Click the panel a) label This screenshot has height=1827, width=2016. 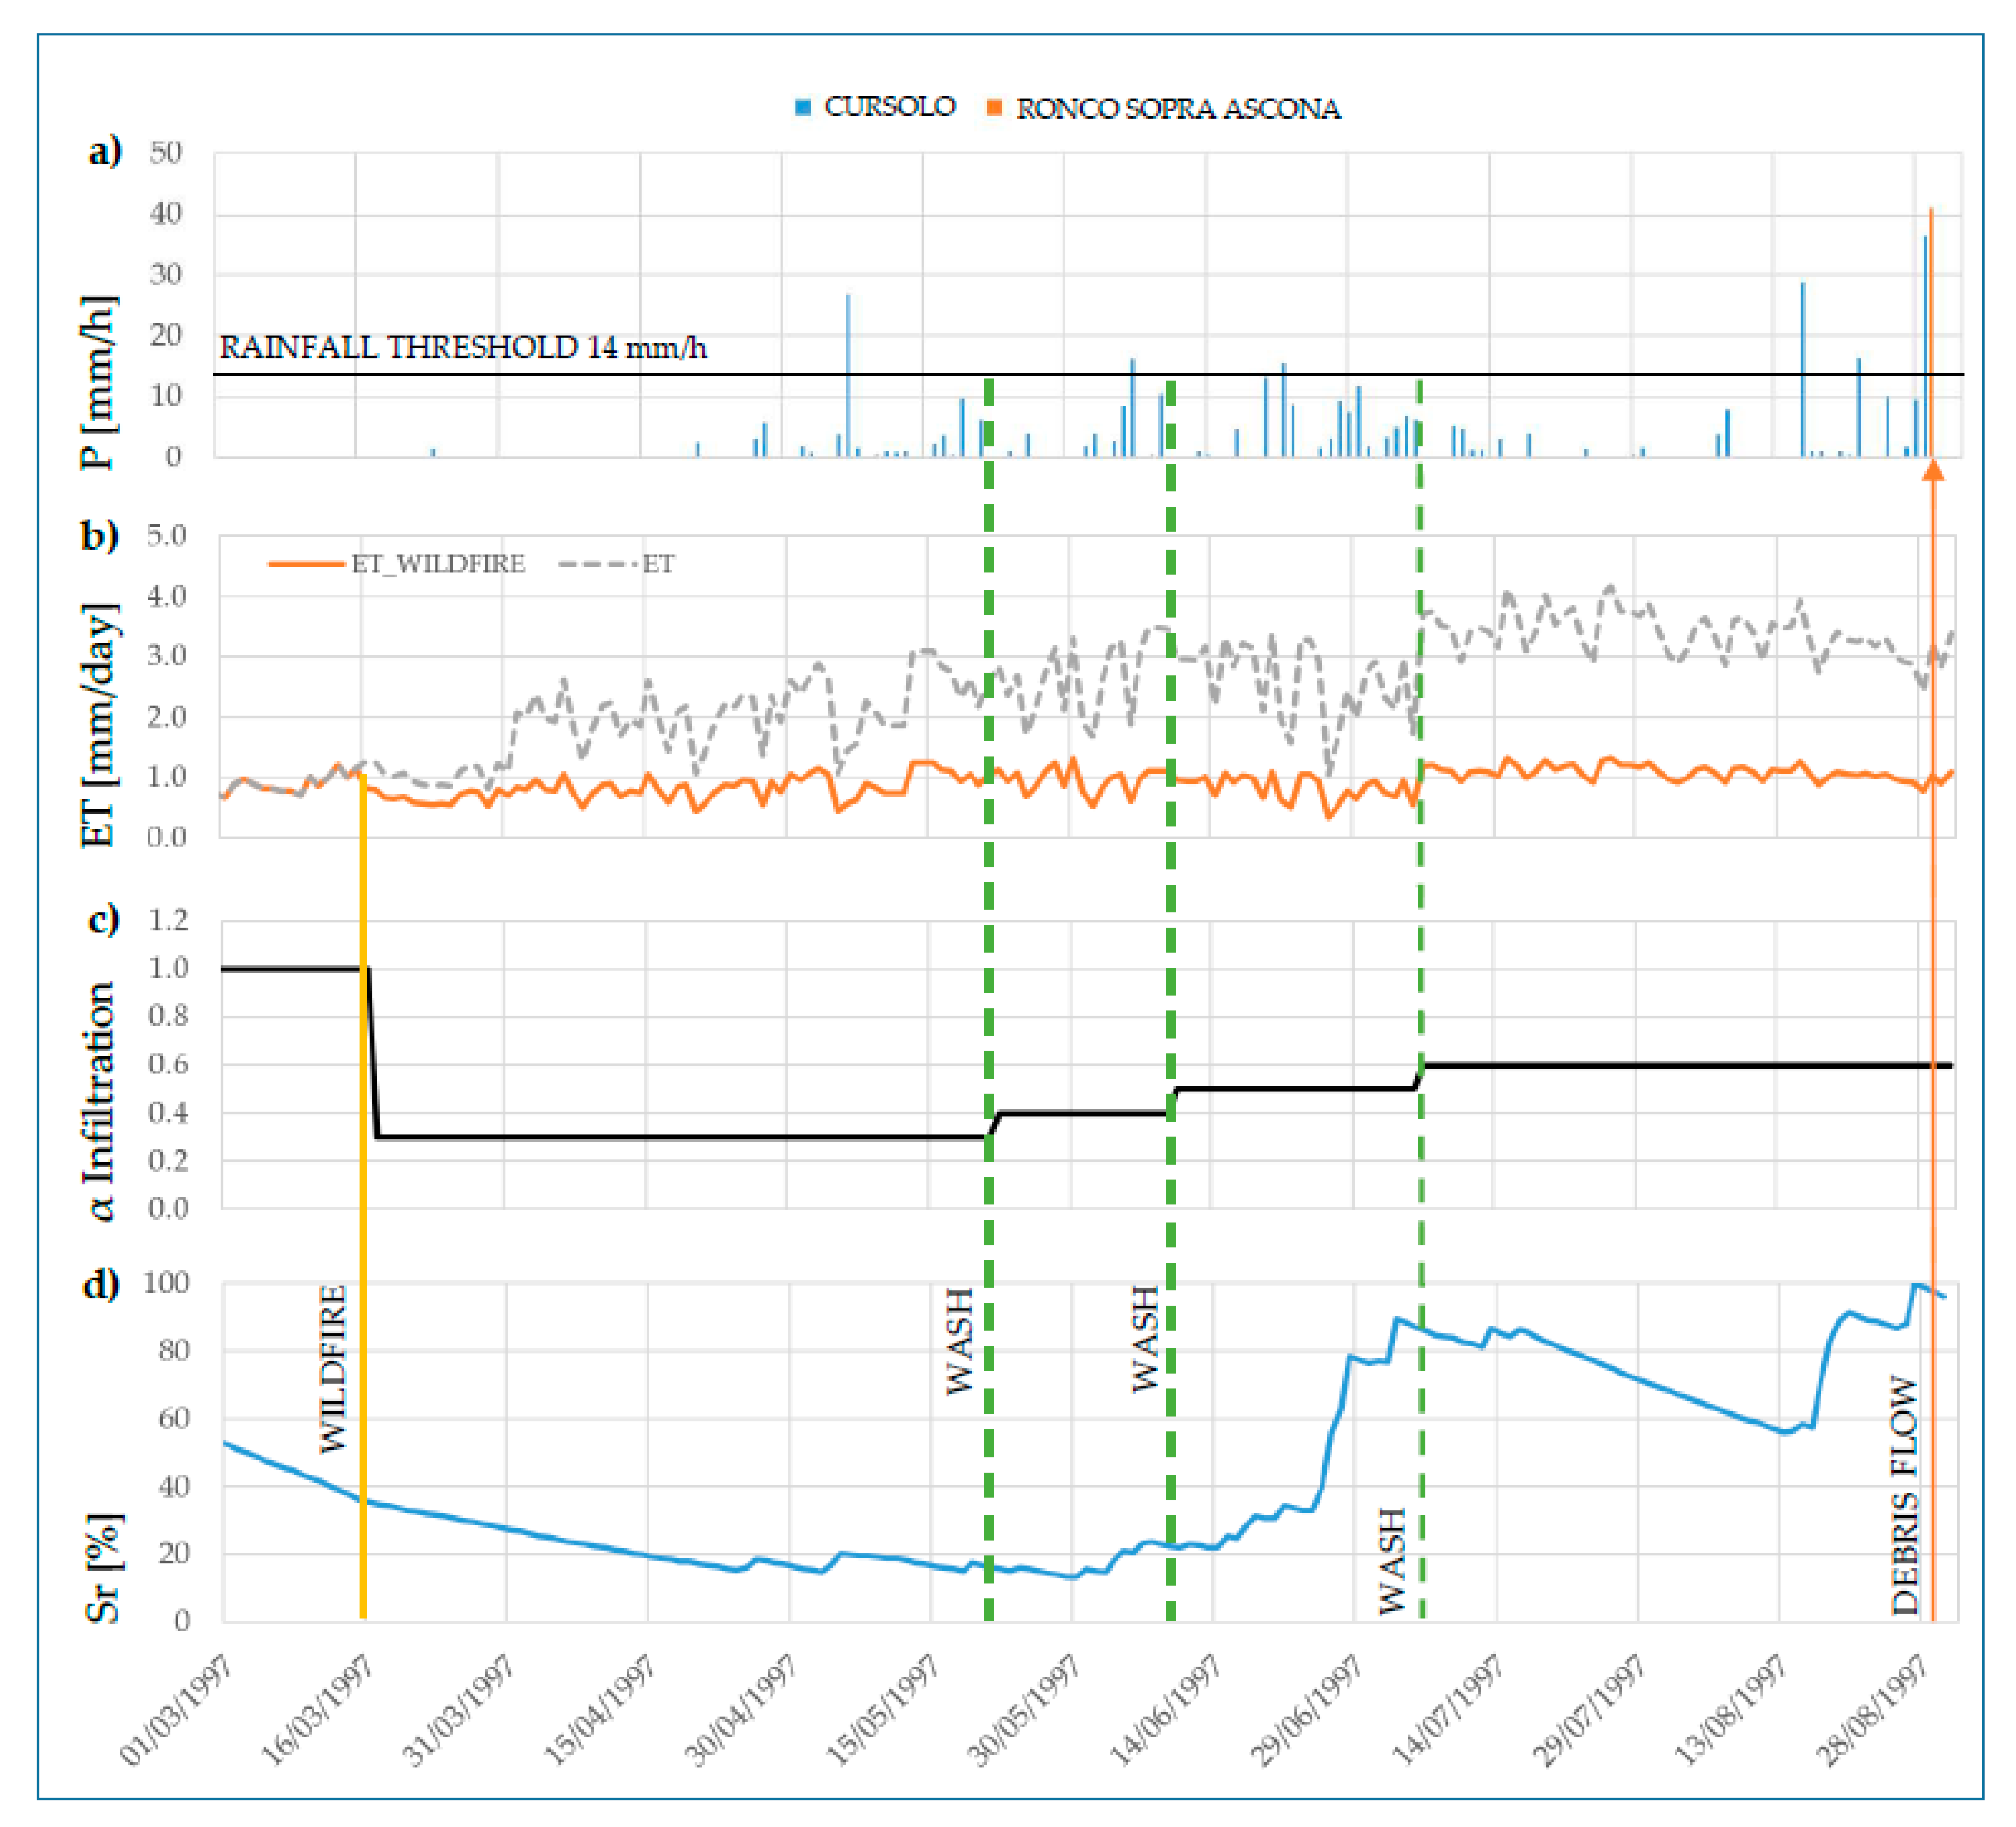105,152
